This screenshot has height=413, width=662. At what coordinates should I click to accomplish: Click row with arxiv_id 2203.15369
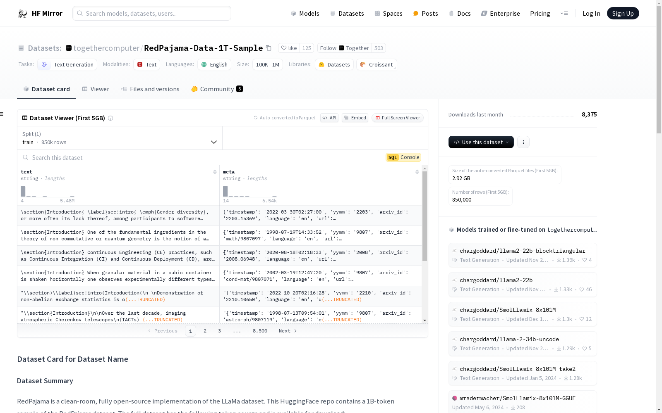click(x=219, y=215)
